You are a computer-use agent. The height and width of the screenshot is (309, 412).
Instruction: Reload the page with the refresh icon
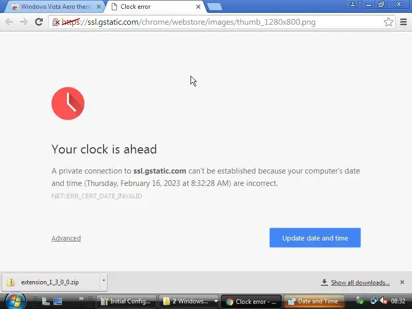(39, 22)
